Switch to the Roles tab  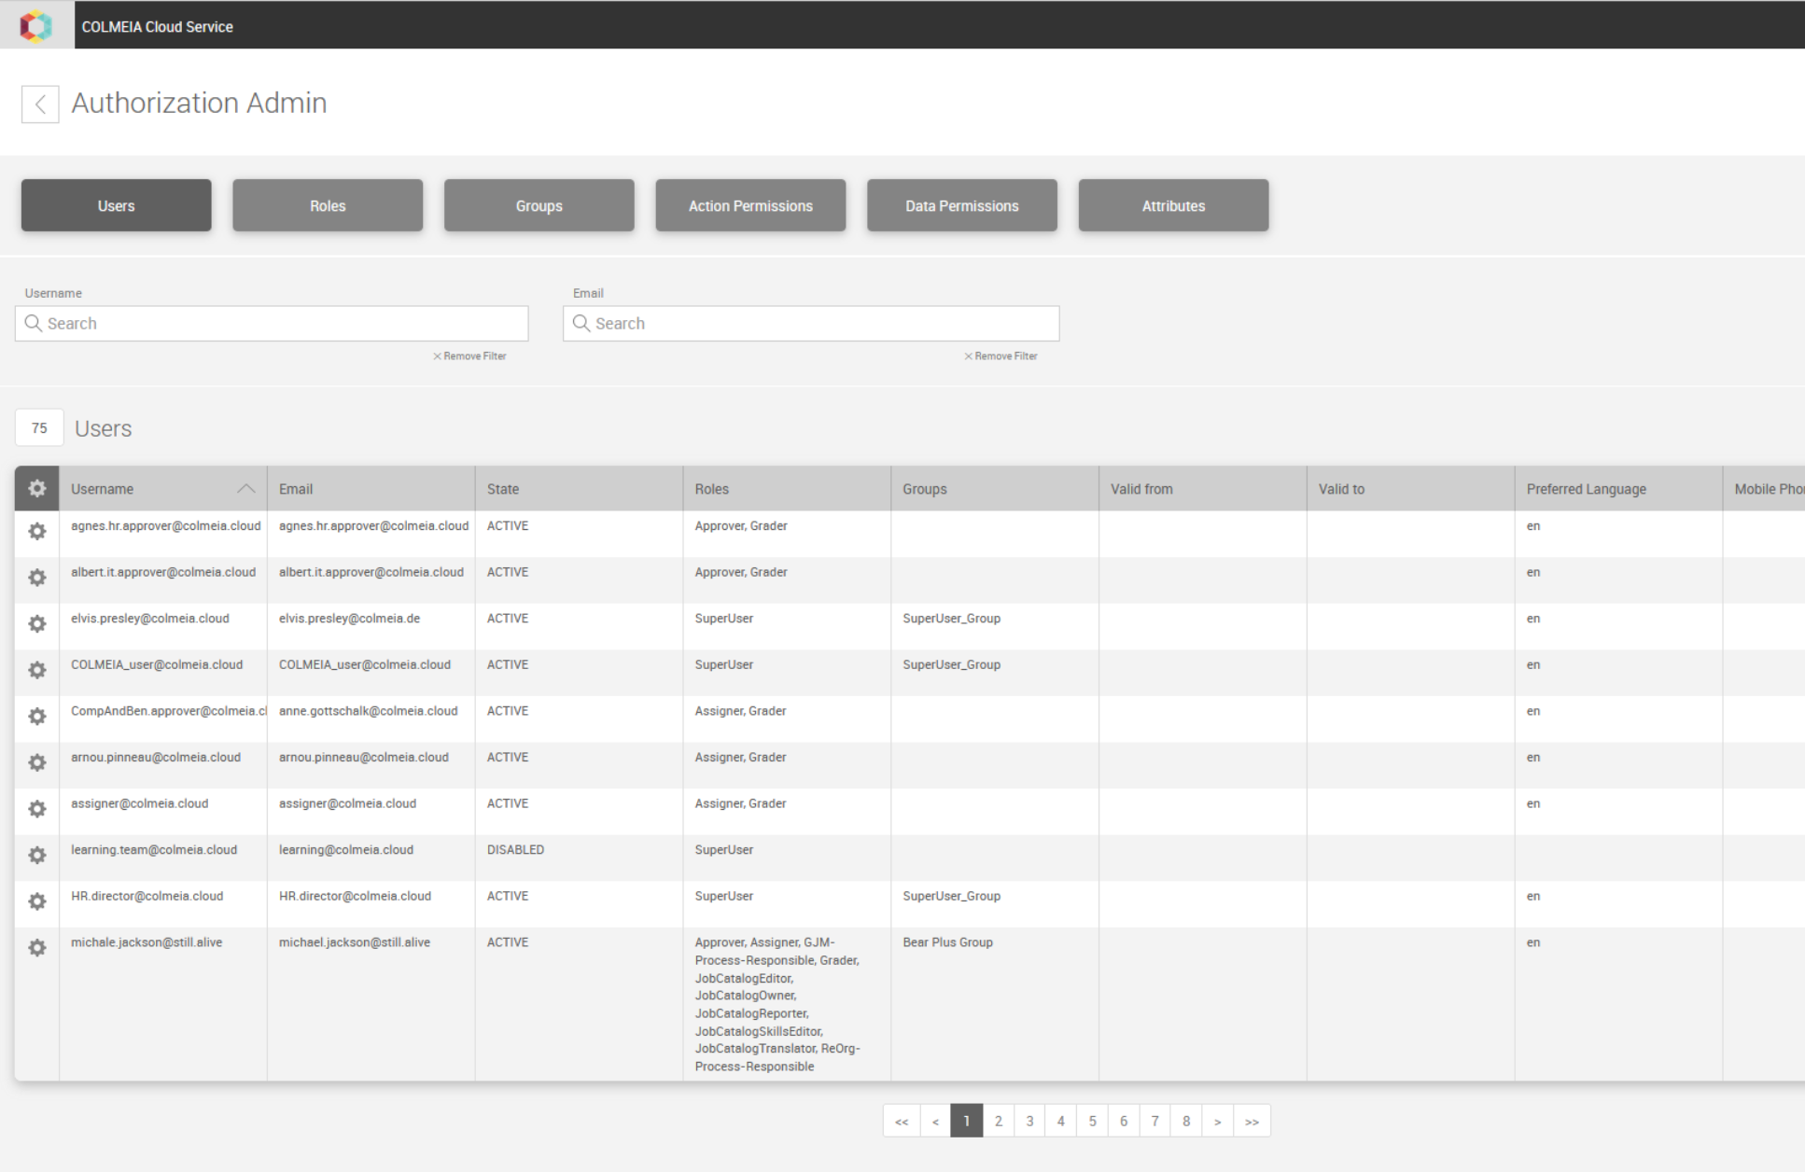(328, 205)
